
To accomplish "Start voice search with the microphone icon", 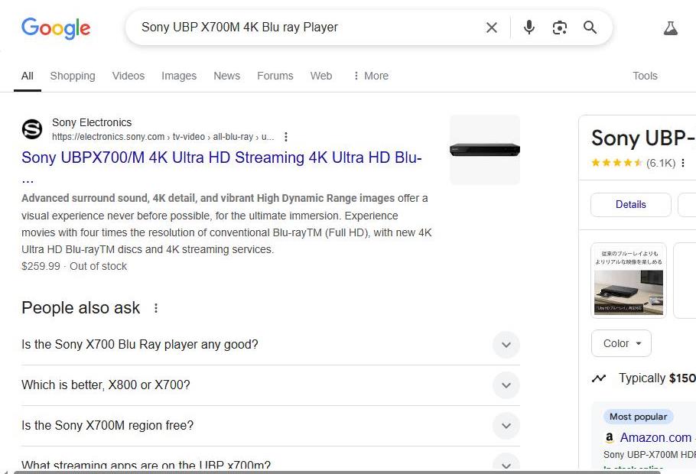I will (x=529, y=28).
